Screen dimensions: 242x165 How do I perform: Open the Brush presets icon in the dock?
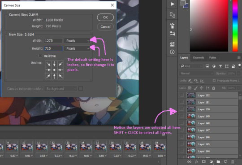point(172,26)
